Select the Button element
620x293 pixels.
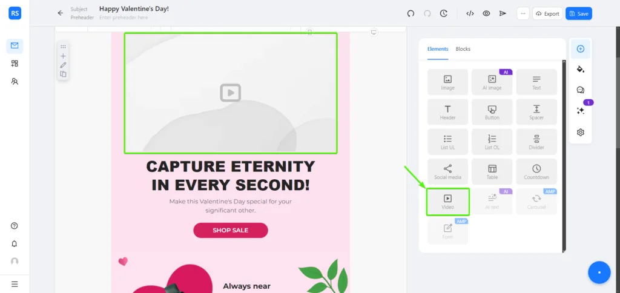click(x=492, y=112)
